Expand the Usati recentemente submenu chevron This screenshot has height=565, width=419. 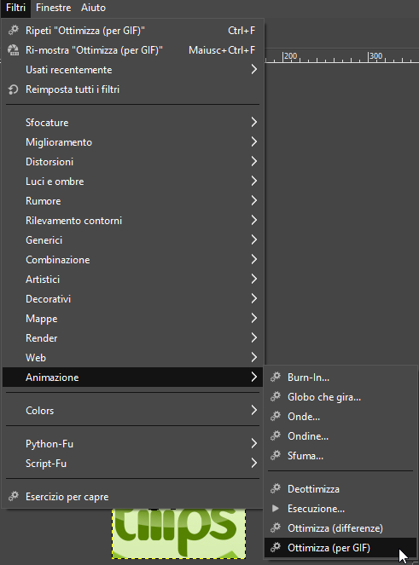tap(254, 69)
